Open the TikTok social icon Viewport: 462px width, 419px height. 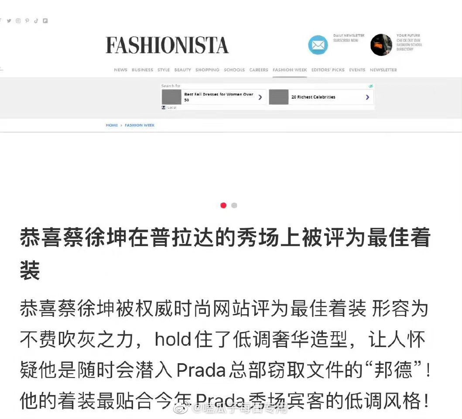[x=36, y=21]
